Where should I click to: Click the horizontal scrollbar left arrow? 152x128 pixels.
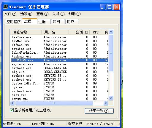[x=12, y=103]
